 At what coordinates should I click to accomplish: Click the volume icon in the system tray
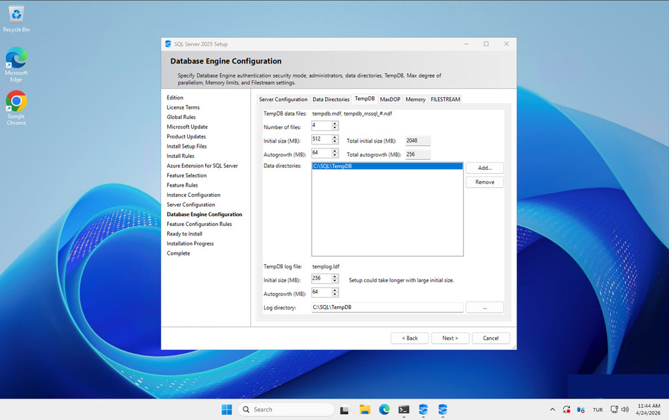[x=625, y=409]
